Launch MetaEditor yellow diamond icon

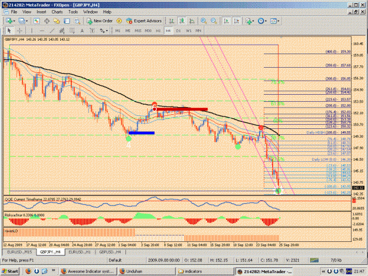pos(119,21)
